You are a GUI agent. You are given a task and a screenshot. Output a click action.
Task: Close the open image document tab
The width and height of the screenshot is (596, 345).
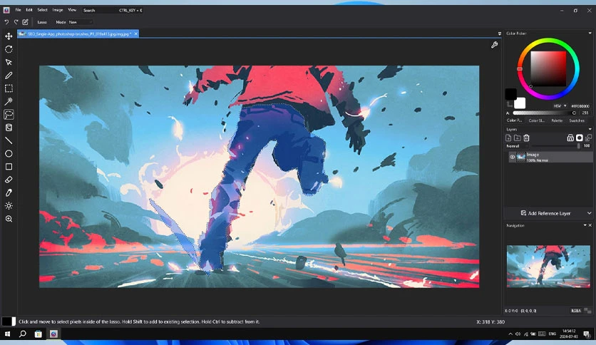pos(135,34)
